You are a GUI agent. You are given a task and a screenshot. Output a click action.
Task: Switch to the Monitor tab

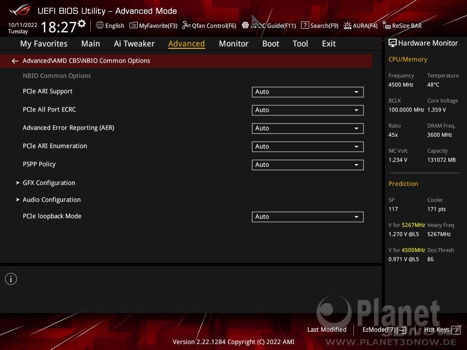233,44
